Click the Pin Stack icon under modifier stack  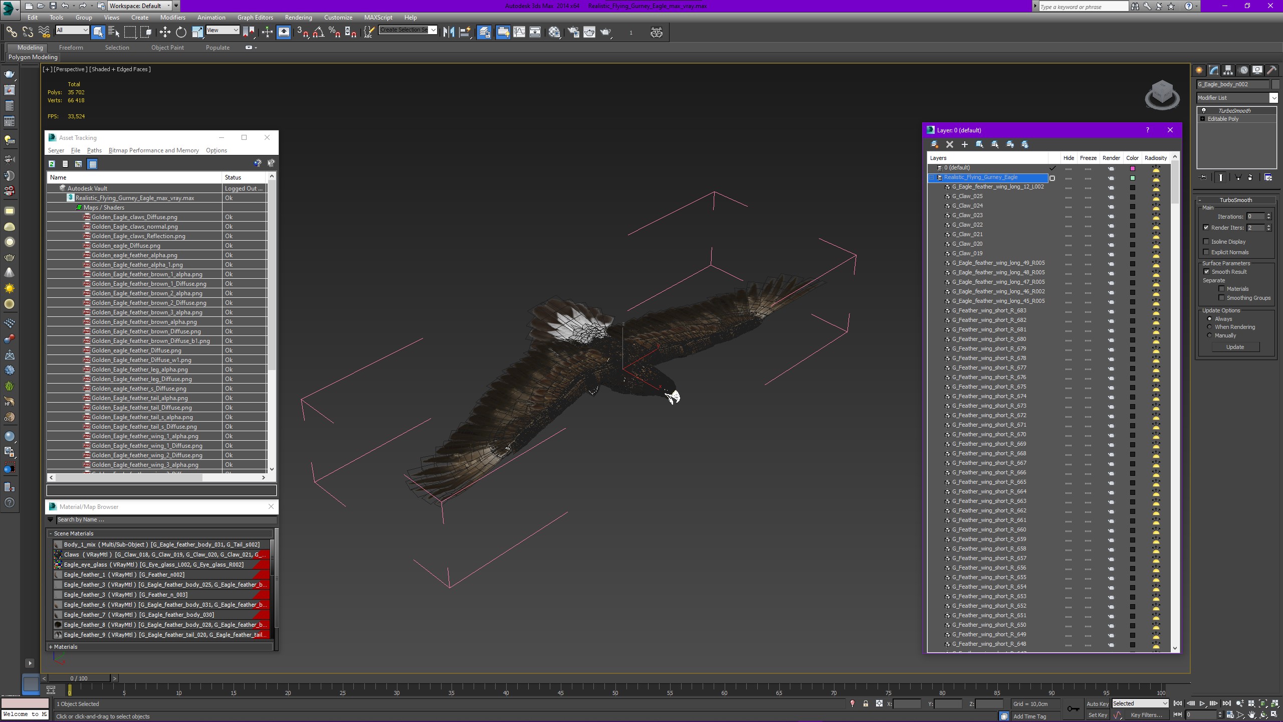1203,177
